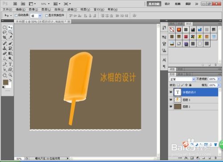Apply the red square style swatch
Image resolution: width=223 pixels, height=162 pixels.
(186, 37)
